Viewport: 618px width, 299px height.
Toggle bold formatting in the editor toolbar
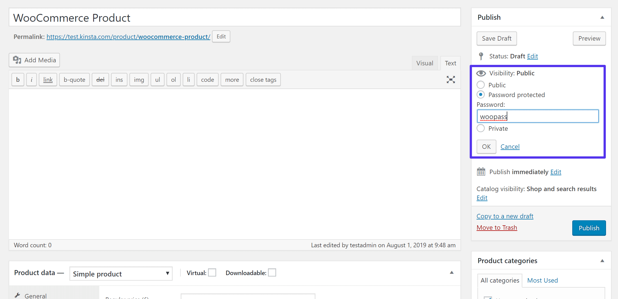pos(18,80)
